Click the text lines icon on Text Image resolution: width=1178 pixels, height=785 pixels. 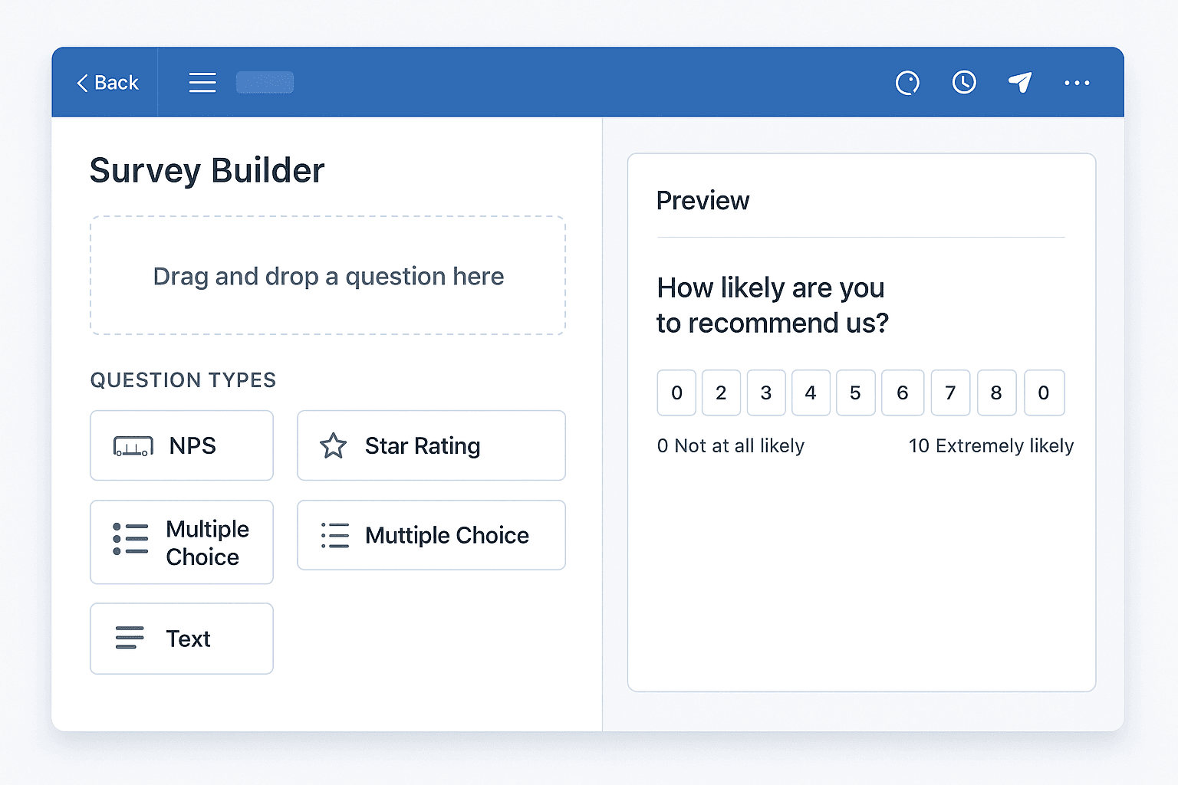(129, 638)
